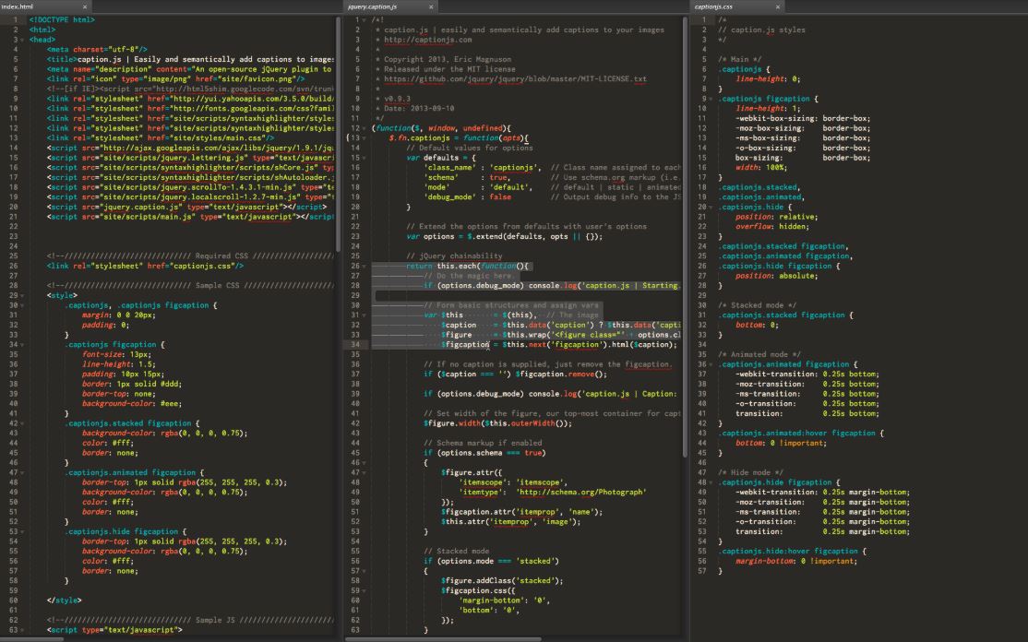Screen dimensions: 1028x642
Task: Click the yui.yahooapis.com stylesheet URL
Action: [x=253, y=99]
